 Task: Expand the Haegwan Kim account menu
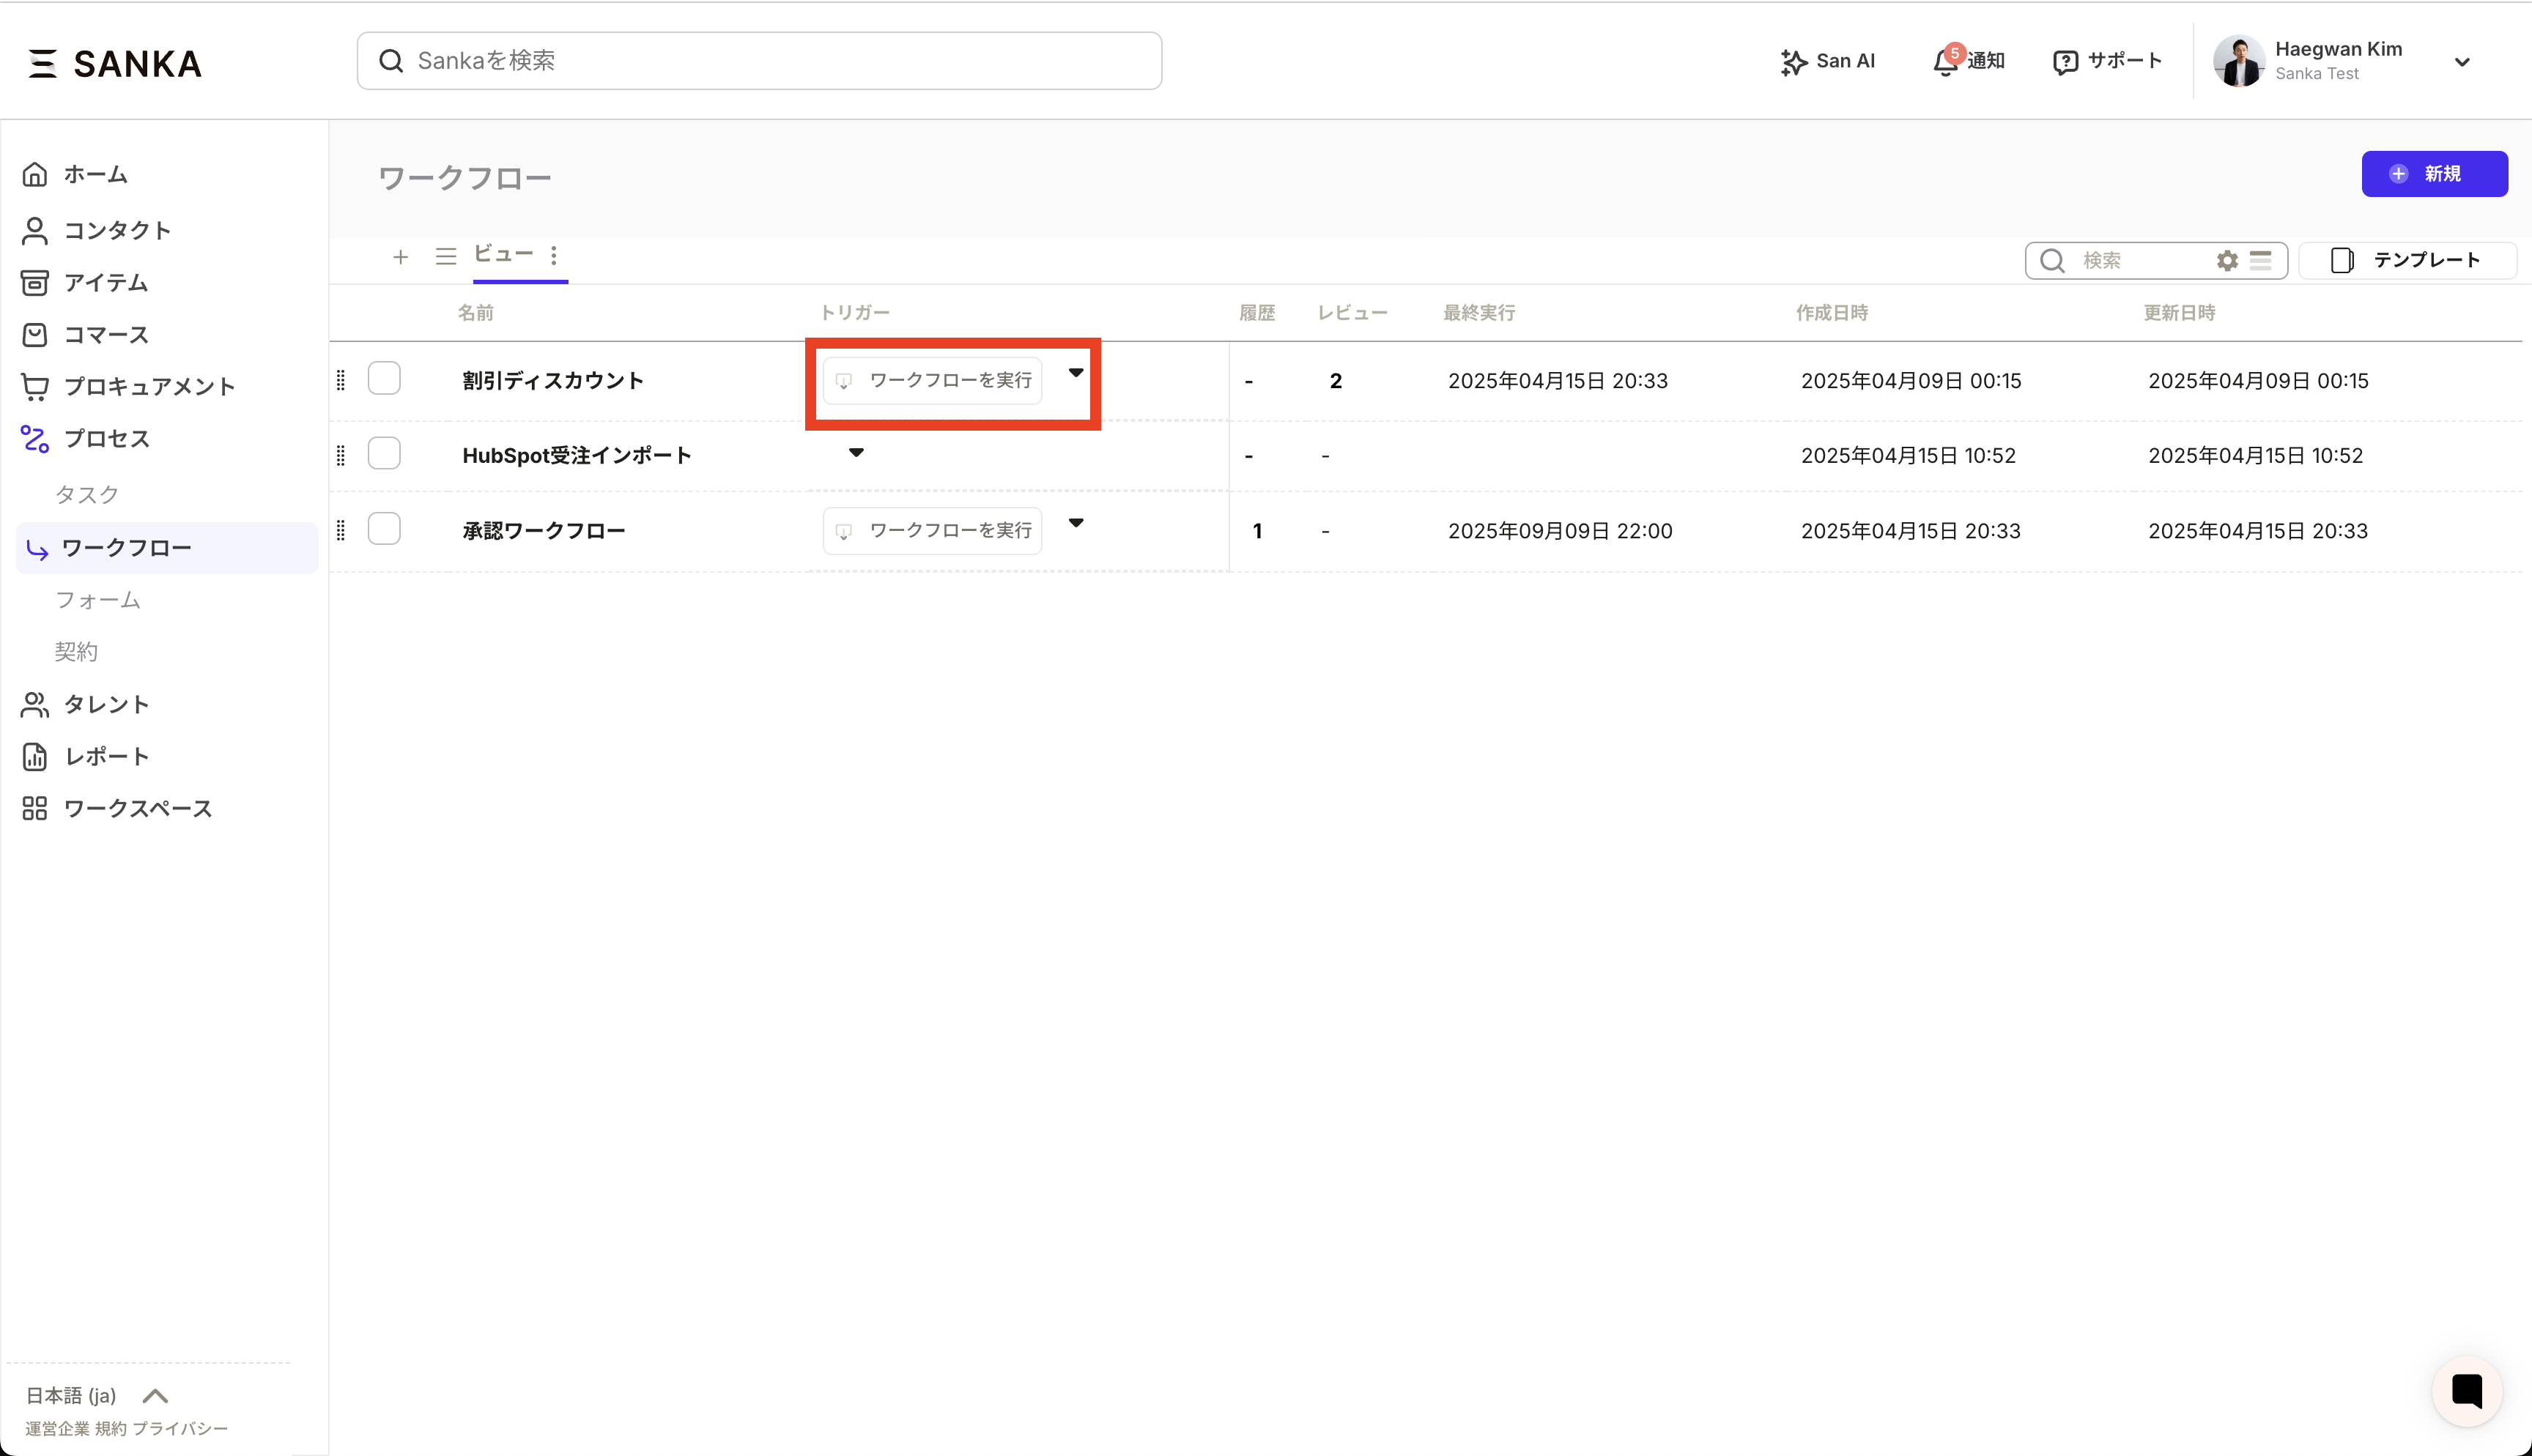tap(2462, 62)
